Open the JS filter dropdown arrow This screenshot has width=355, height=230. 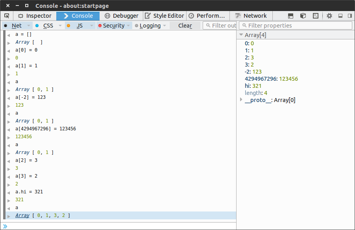point(92,26)
